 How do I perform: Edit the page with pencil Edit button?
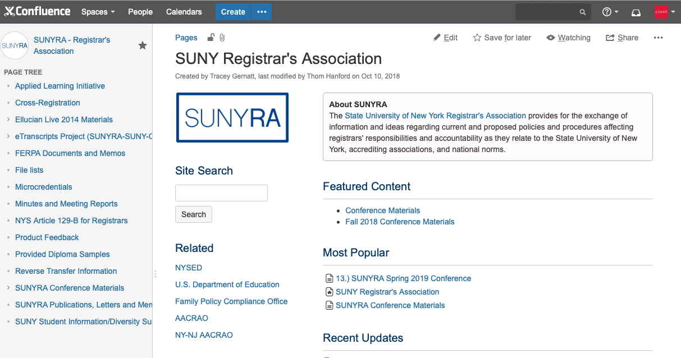coord(446,38)
